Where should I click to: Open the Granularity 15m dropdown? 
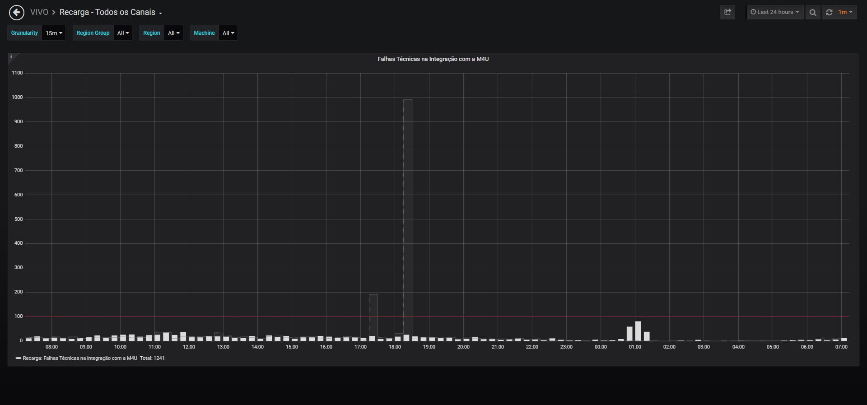(x=54, y=33)
